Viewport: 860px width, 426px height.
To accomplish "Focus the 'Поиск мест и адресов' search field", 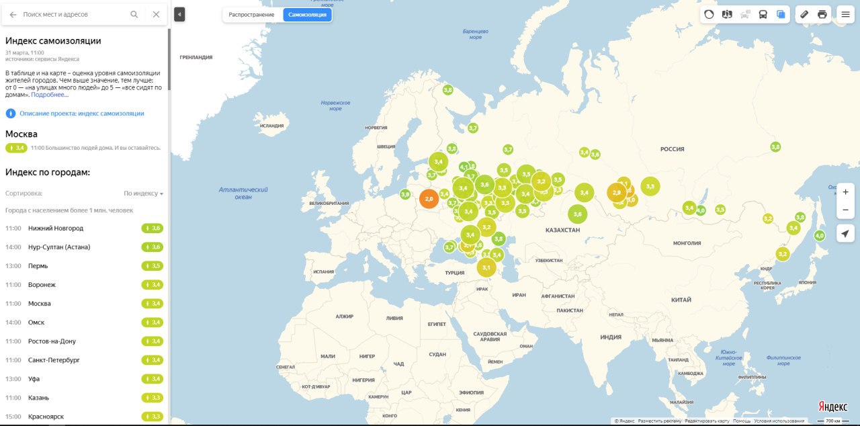I will (74, 14).
